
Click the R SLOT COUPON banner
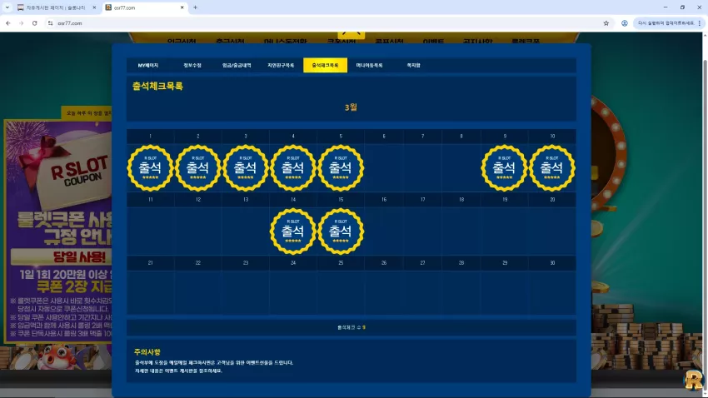tap(57, 230)
